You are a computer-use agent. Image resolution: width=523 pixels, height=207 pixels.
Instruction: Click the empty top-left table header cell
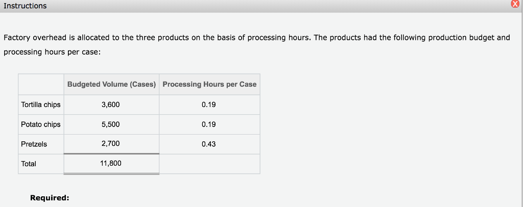point(41,84)
